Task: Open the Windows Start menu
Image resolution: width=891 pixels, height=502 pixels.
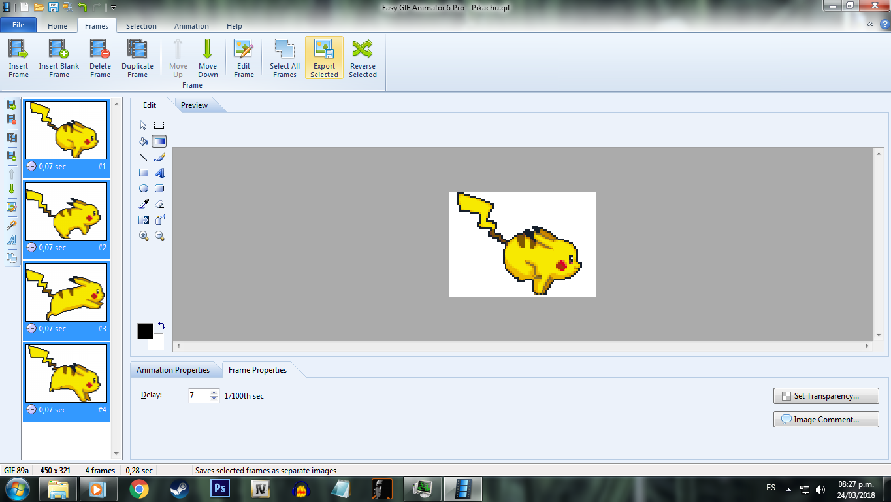Action: point(16,488)
